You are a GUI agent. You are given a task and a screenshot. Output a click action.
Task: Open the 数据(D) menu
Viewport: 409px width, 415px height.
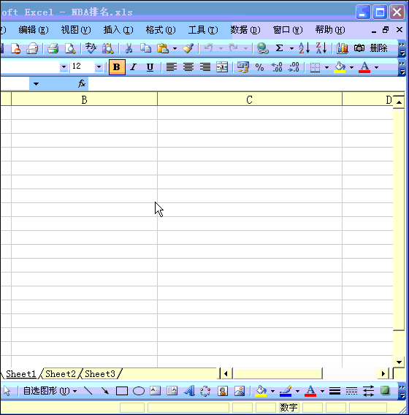245,30
